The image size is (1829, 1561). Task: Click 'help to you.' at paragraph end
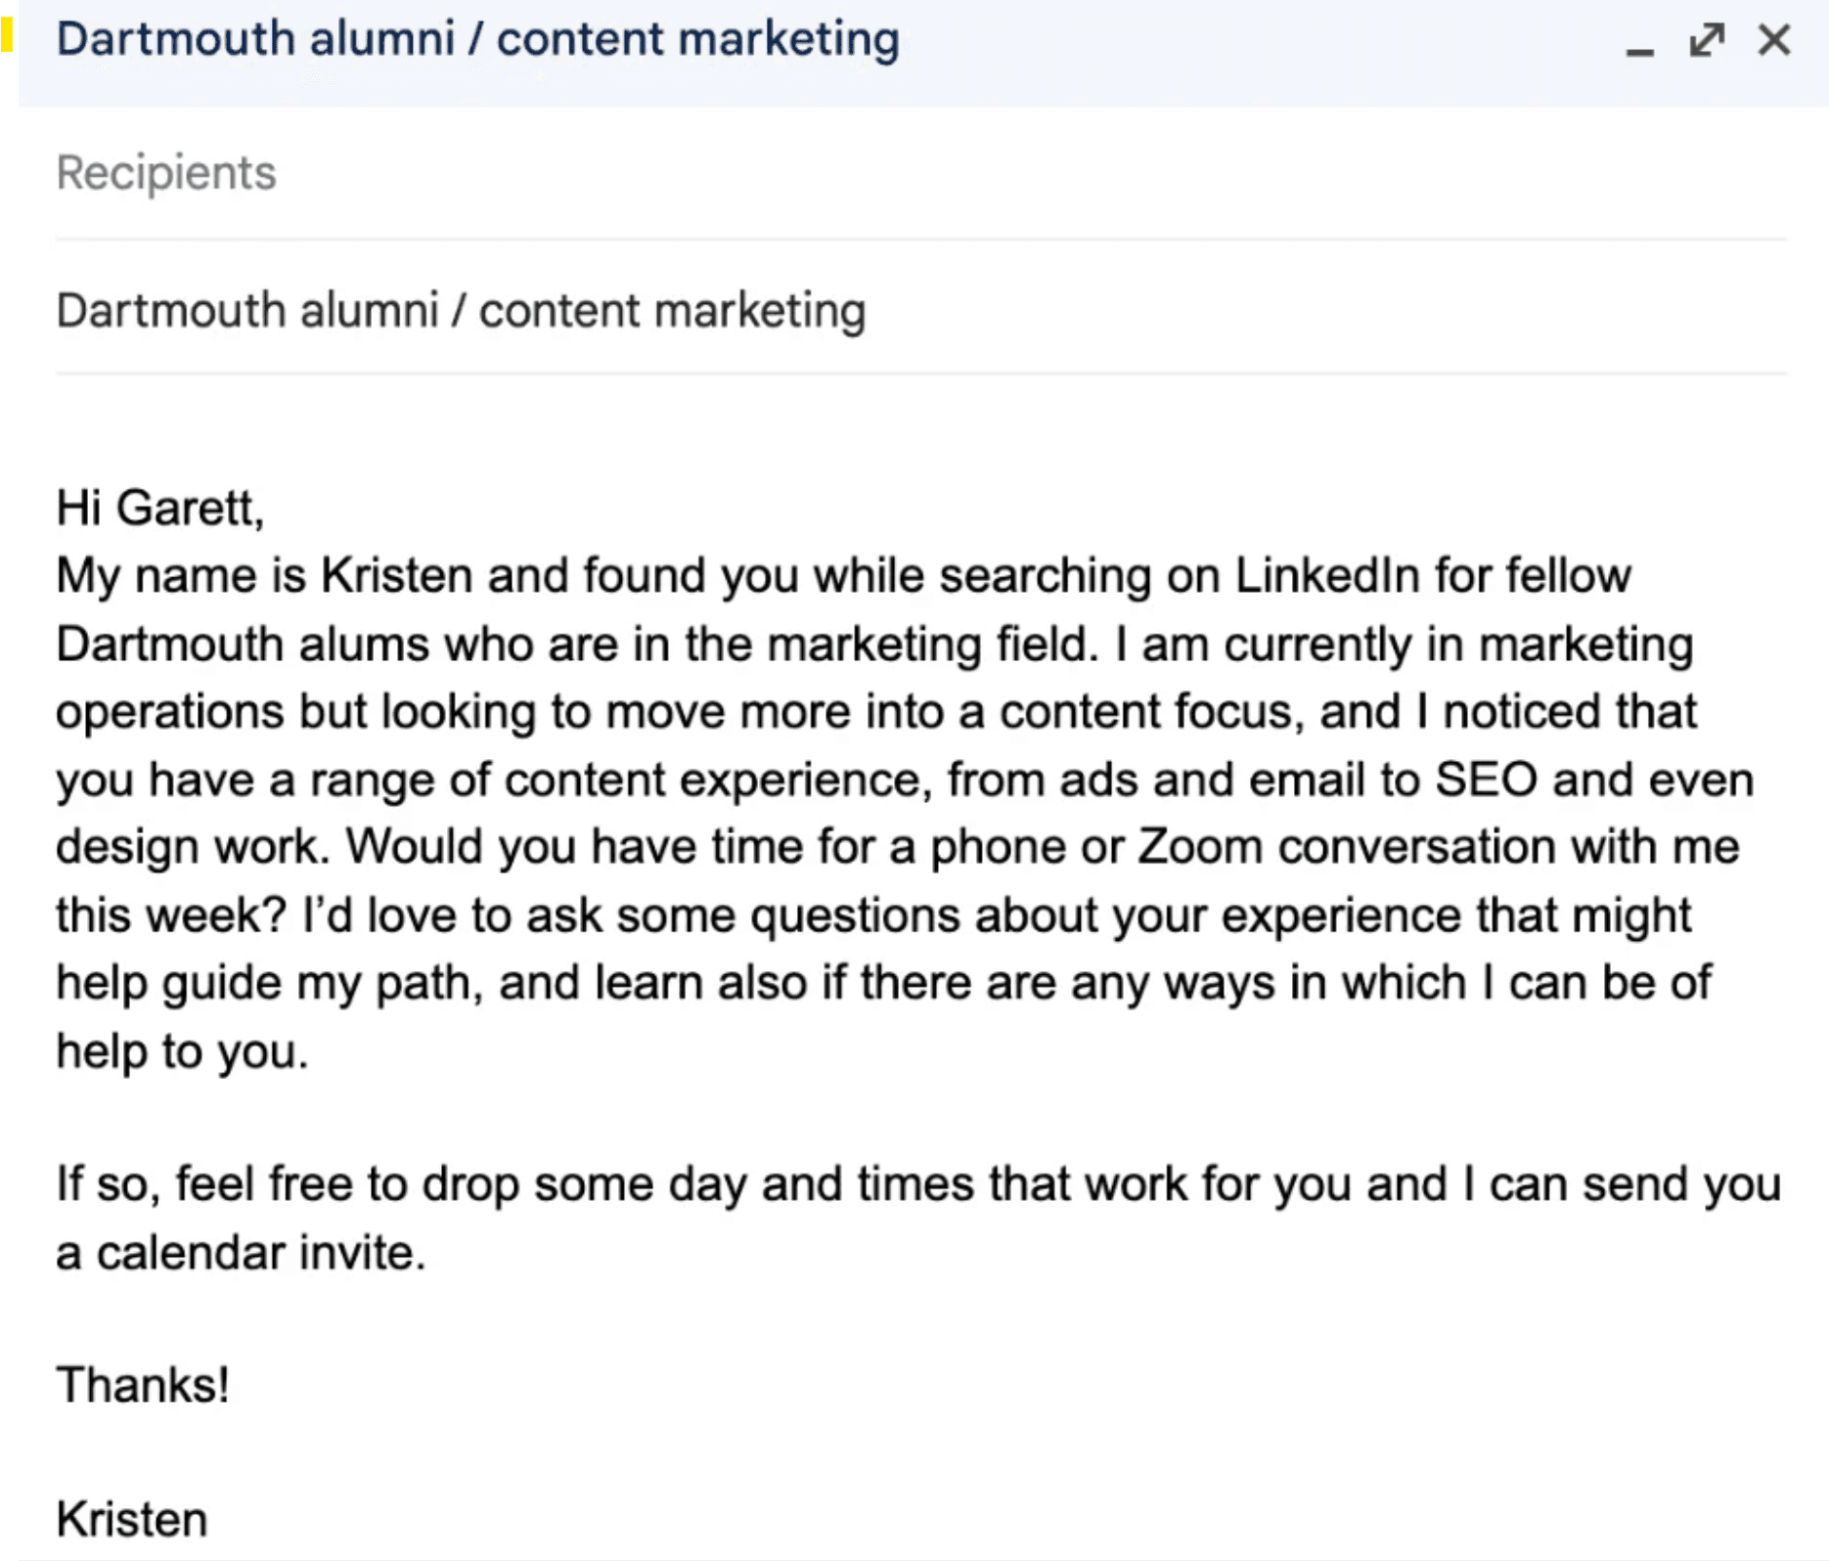182,1052
